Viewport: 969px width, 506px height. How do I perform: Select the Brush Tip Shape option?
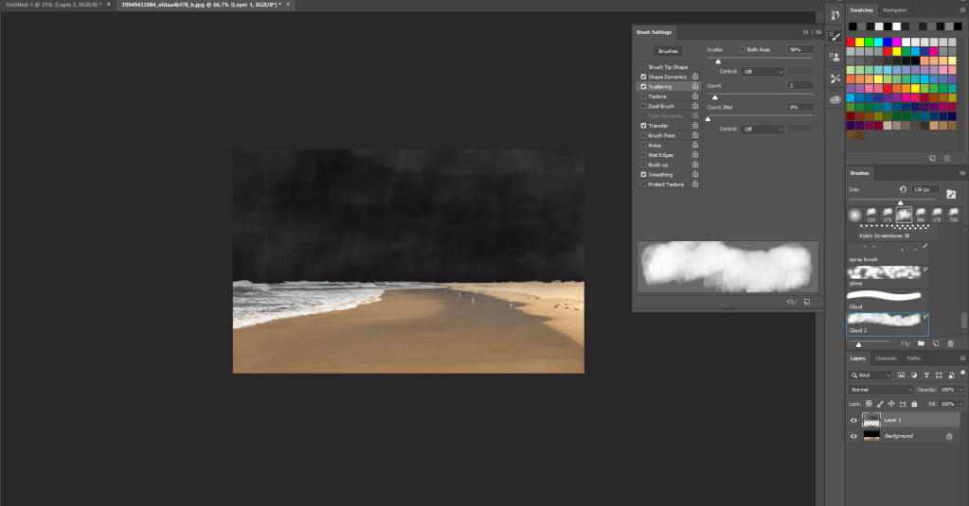click(668, 67)
